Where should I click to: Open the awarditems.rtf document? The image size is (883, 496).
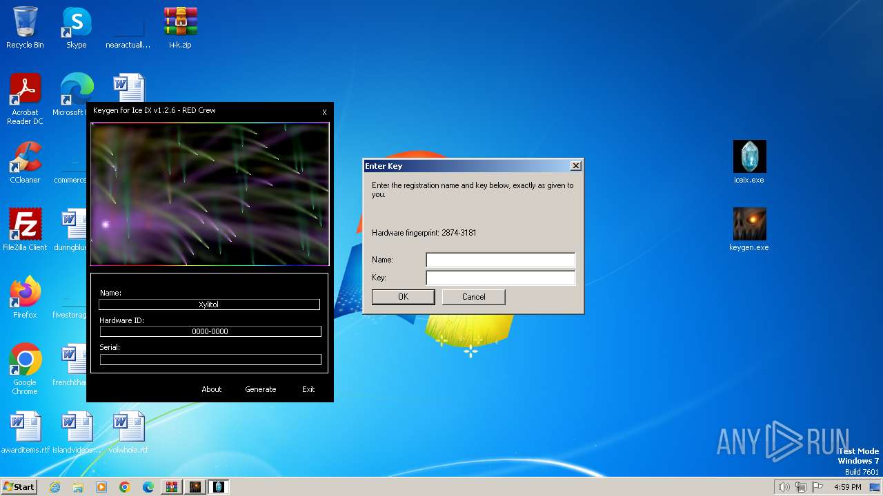click(25, 433)
